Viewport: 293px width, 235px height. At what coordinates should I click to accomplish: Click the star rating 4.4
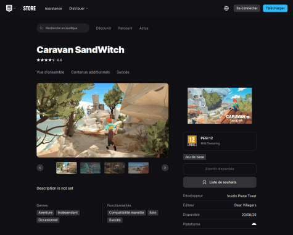(49, 60)
